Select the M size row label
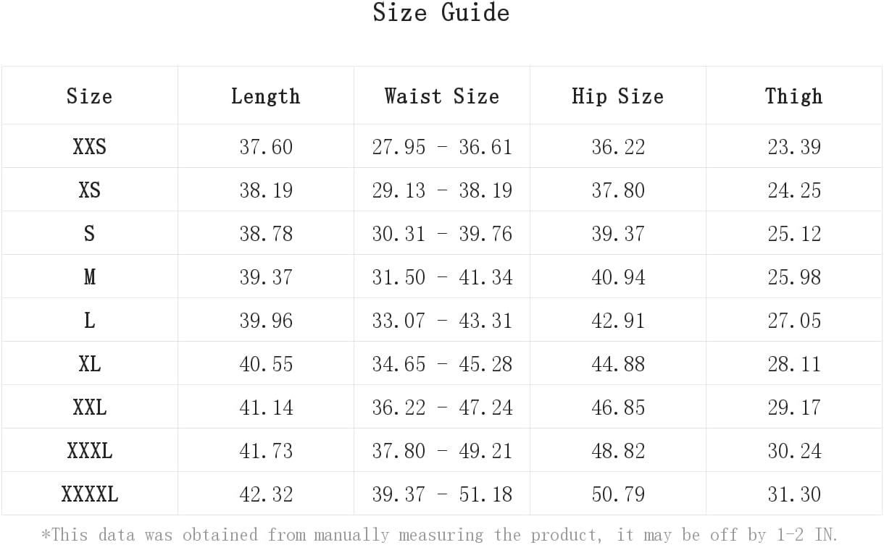This screenshot has width=884, height=545. (89, 277)
